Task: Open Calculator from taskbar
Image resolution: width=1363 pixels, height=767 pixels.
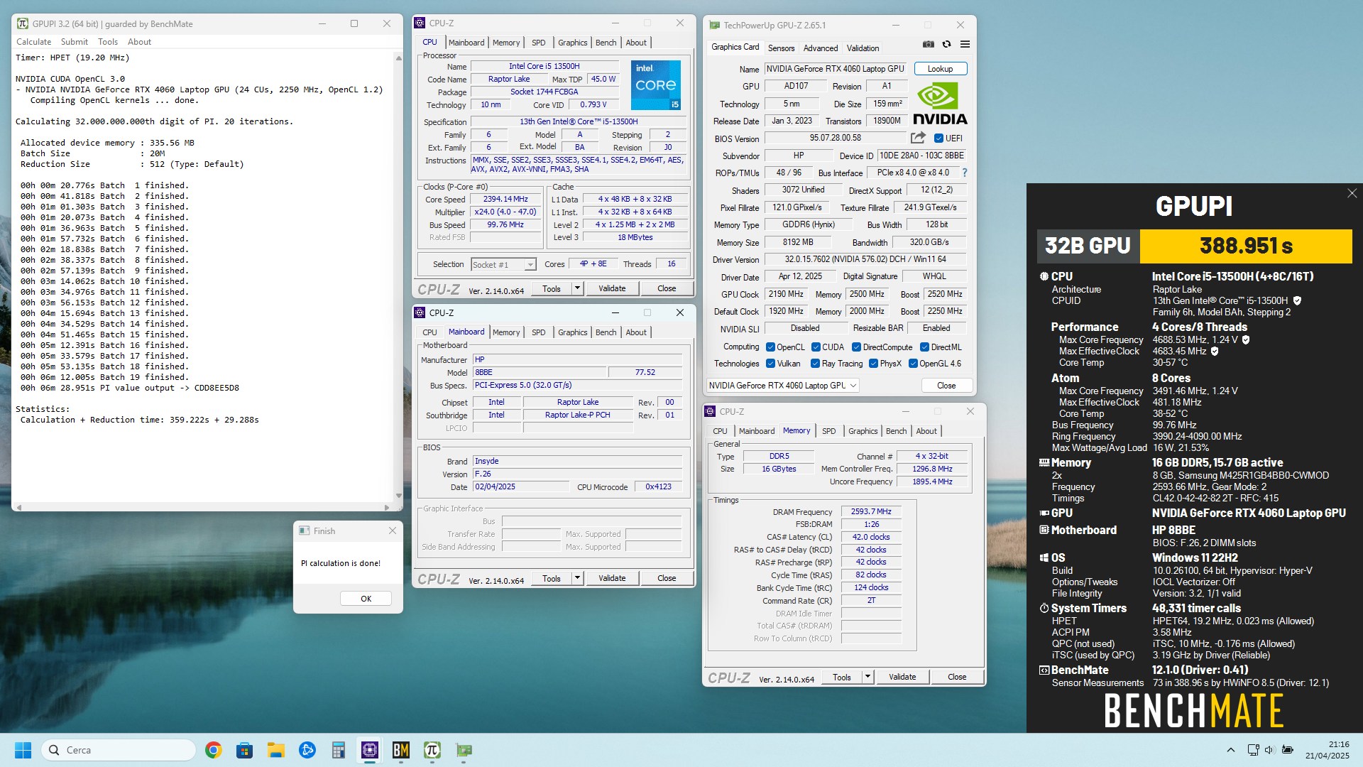Action: click(338, 750)
